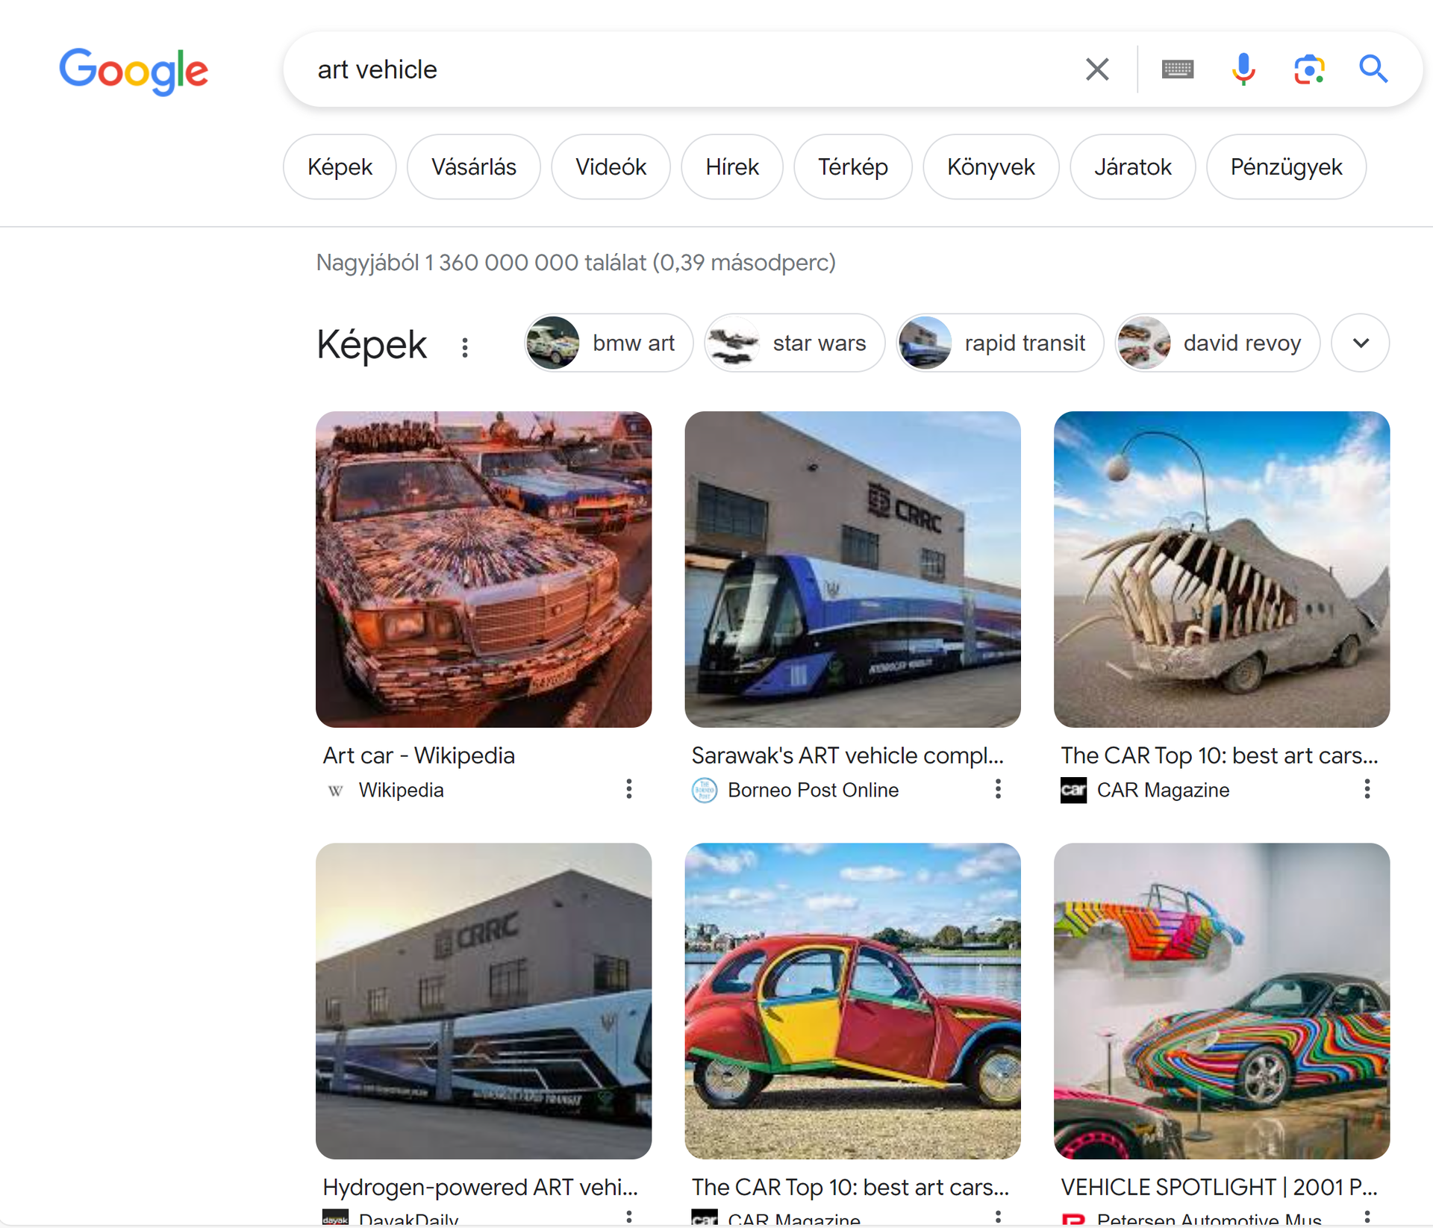Open more options for Borneo Post result
This screenshot has width=1433, height=1228.
click(998, 789)
